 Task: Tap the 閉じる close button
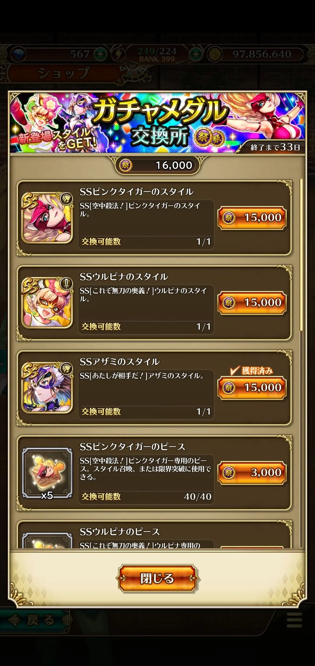[157, 578]
